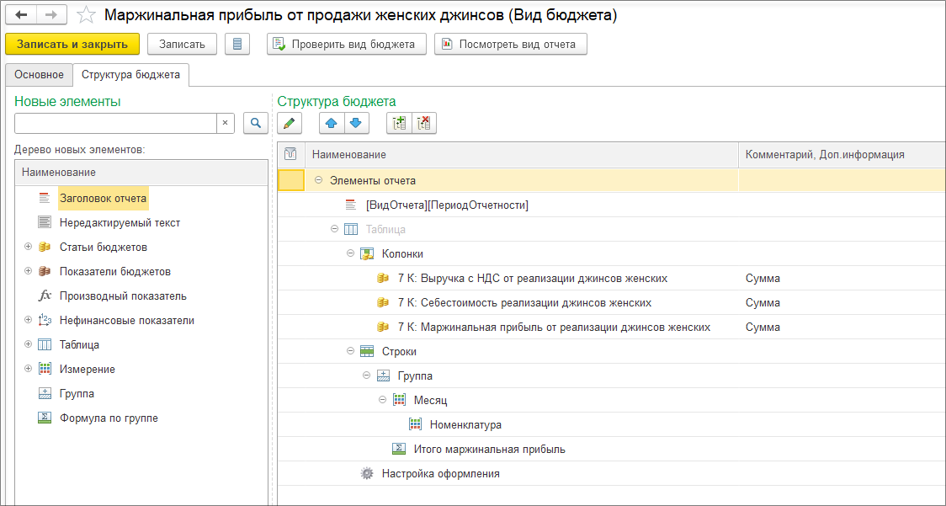Click the delete element icon with red cross
This screenshot has width=946, height=506.
point(424,123)
